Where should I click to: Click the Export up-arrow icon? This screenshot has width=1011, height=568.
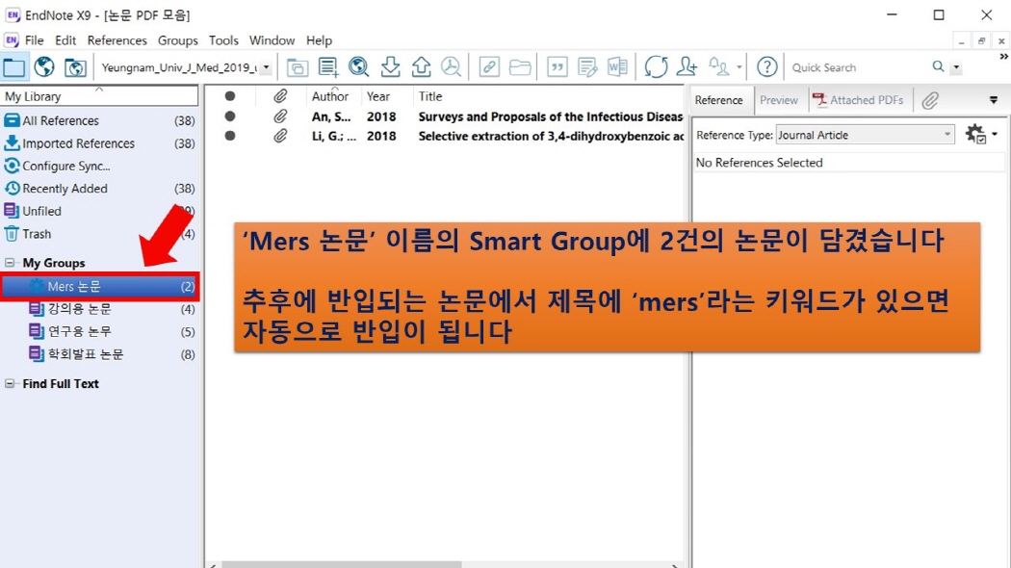[x=421, y=67]
